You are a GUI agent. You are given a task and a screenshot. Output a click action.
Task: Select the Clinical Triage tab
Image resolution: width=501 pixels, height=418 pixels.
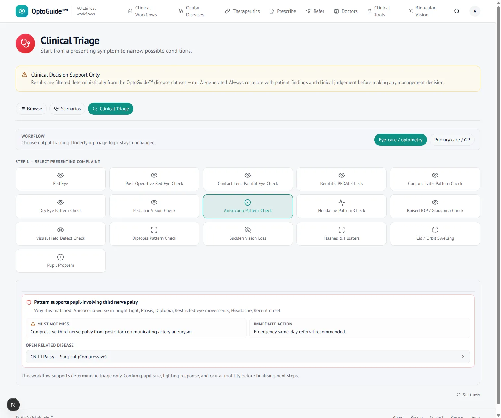111,109
